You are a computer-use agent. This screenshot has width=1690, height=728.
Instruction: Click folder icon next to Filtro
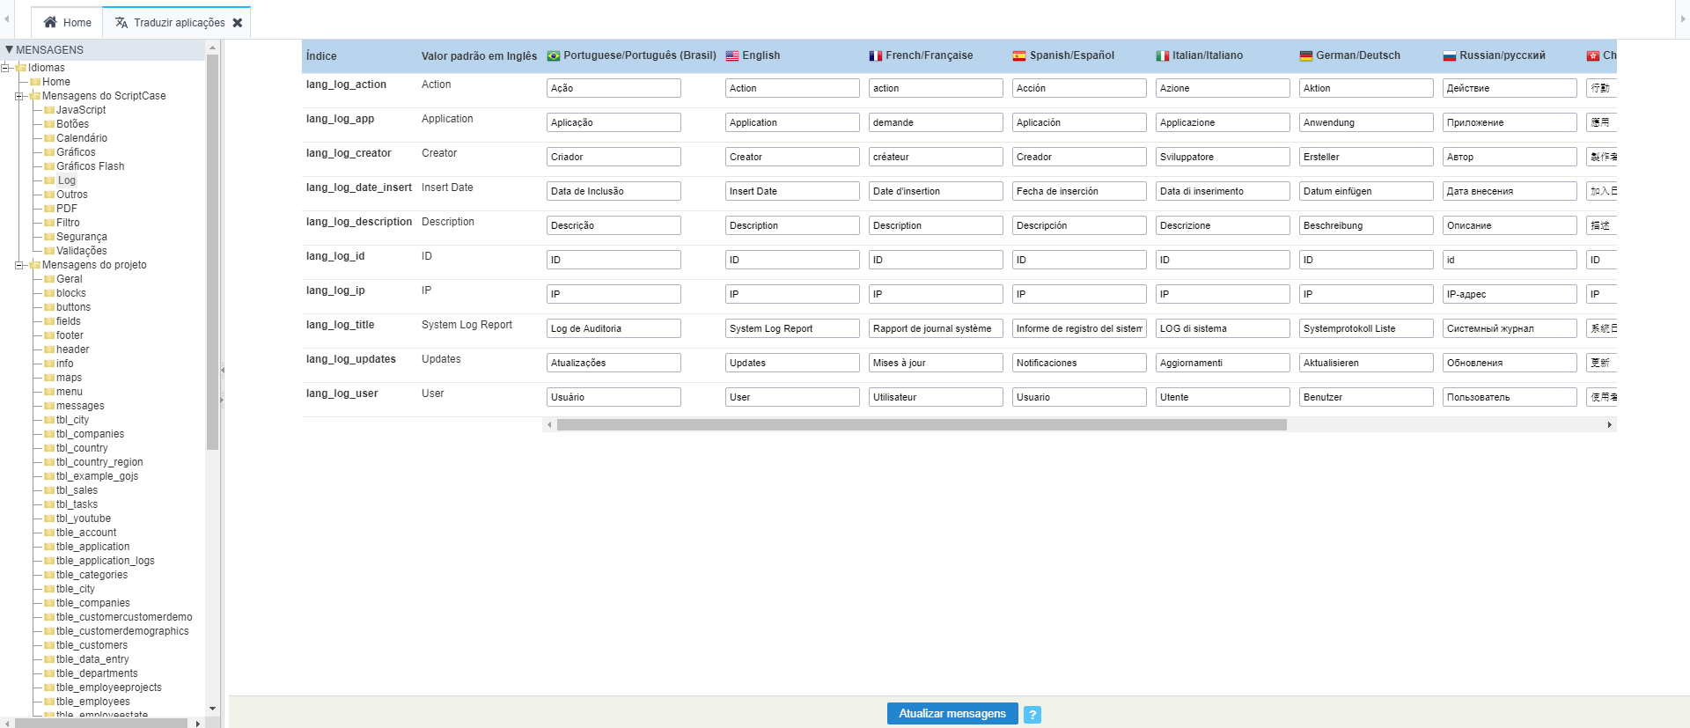pos(49,223)
